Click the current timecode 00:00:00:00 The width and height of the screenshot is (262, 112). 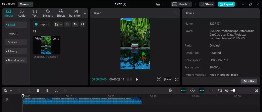99,79
